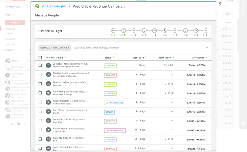Check the box for Irene Smith
Screen dimensions: 247x152
tap(40, 121)
